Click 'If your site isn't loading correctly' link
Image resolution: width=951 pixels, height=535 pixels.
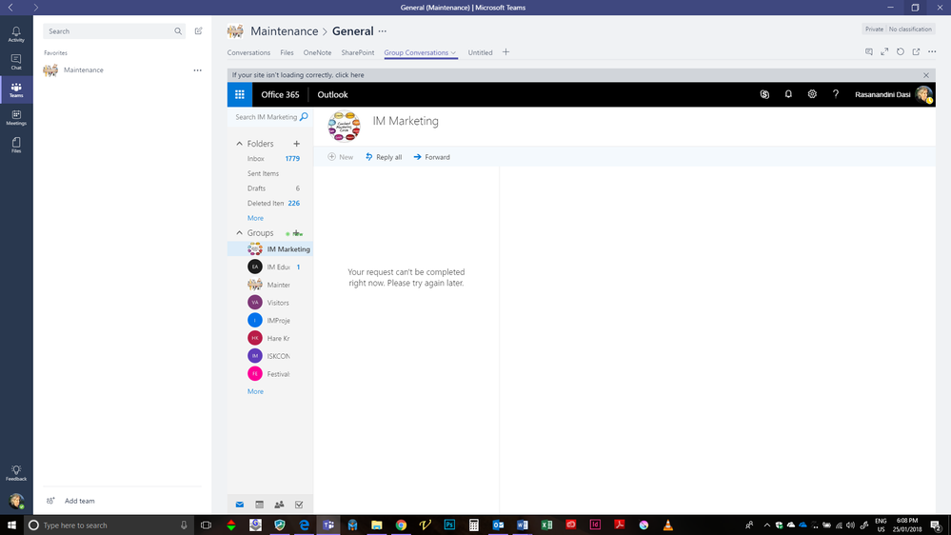298,75
